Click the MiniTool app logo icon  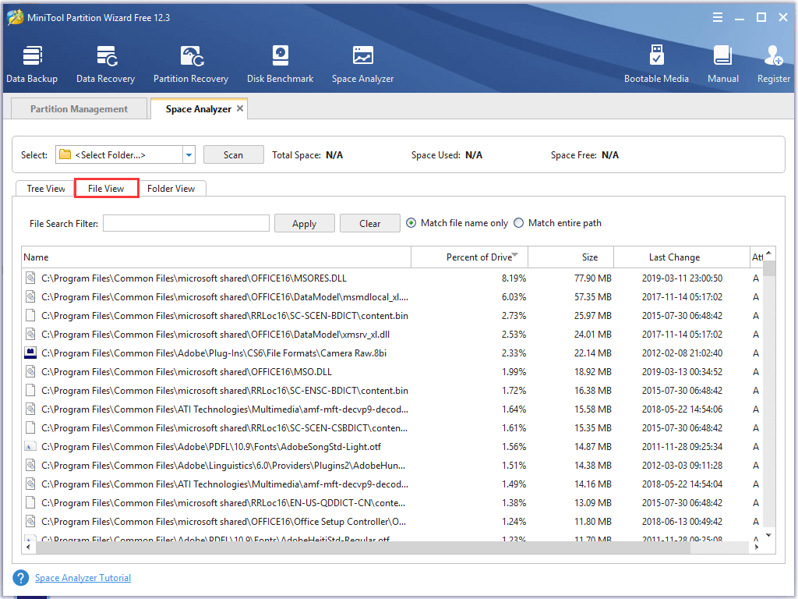click(x=16, y=17)
